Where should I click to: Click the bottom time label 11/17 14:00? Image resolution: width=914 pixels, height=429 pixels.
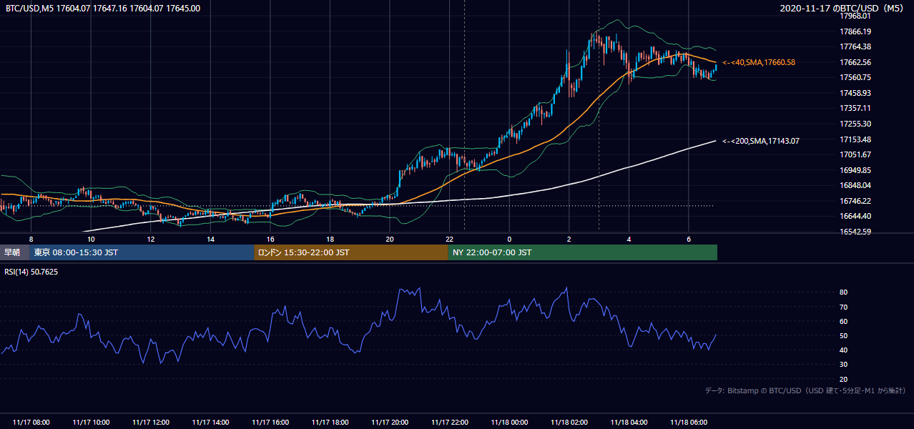210,422
